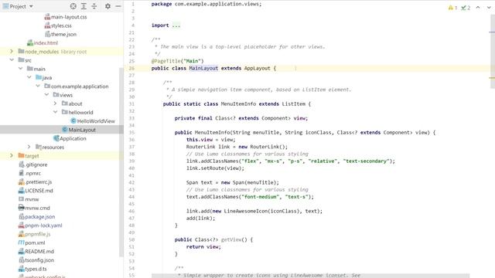
Task: Select pnpmfile.js file
Action: [38, 234]
